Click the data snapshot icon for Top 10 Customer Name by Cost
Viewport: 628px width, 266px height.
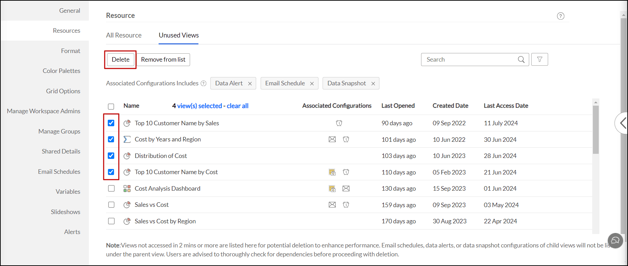coord(332,172)
